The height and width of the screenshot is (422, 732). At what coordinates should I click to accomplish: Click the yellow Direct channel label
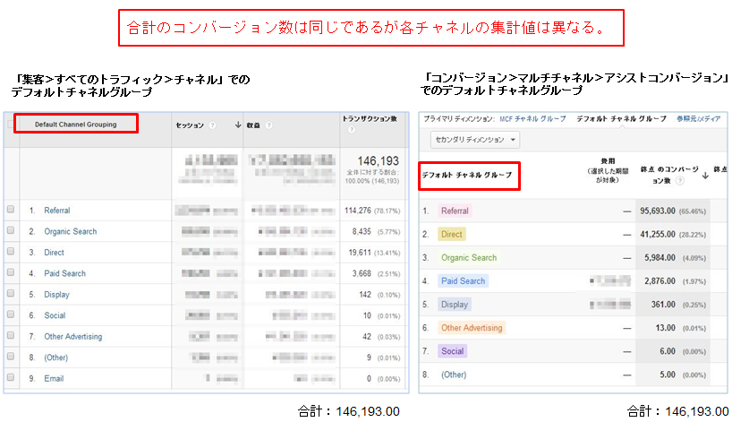point(452,235)
